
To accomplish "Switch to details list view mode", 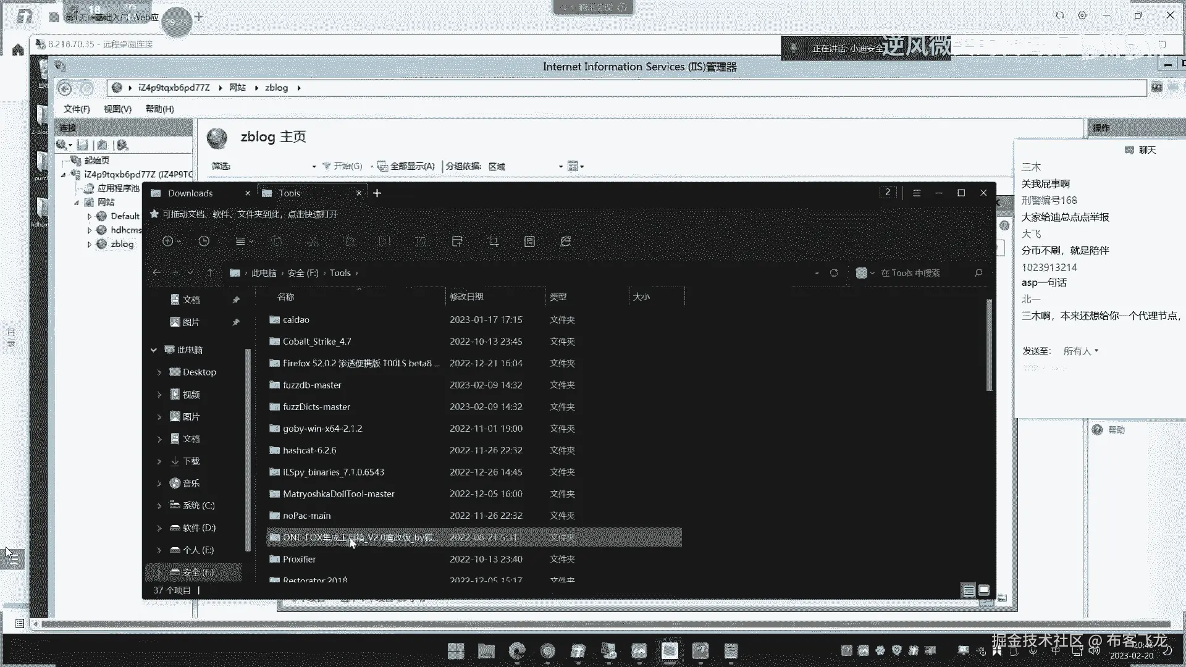I will (969, 590).
